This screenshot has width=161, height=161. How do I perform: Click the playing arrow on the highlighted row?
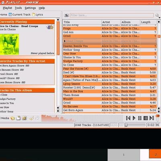click(65, 41)
